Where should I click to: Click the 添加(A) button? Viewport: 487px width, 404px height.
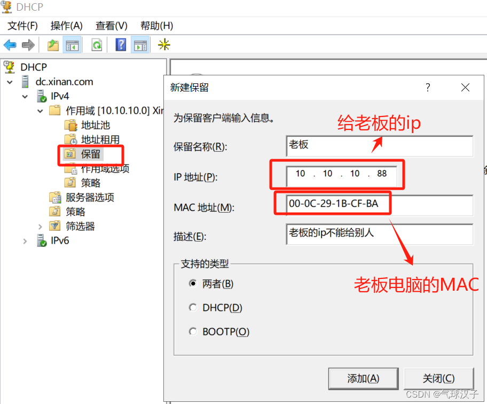click(x=363, y=378)
